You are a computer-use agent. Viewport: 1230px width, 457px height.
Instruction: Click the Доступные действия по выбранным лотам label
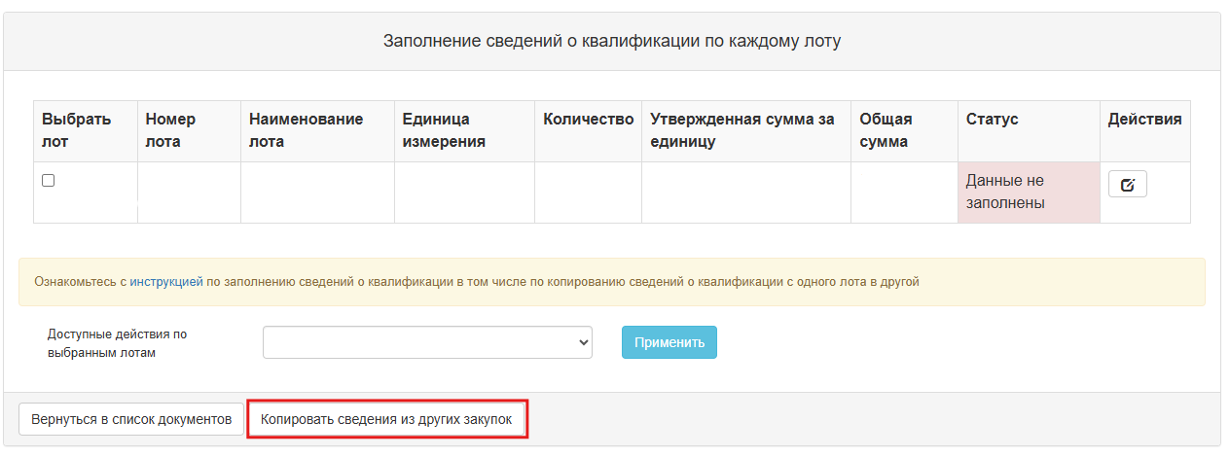coord(117,343)
